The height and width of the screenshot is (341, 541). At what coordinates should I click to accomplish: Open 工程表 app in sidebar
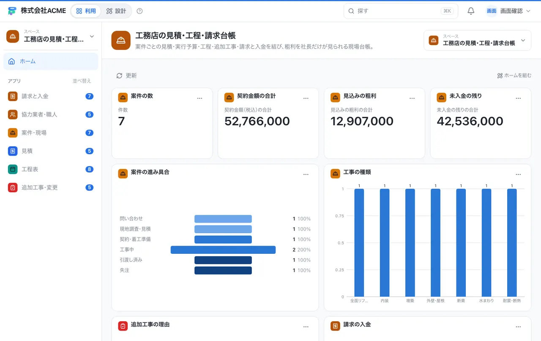[x=51, y=169]
